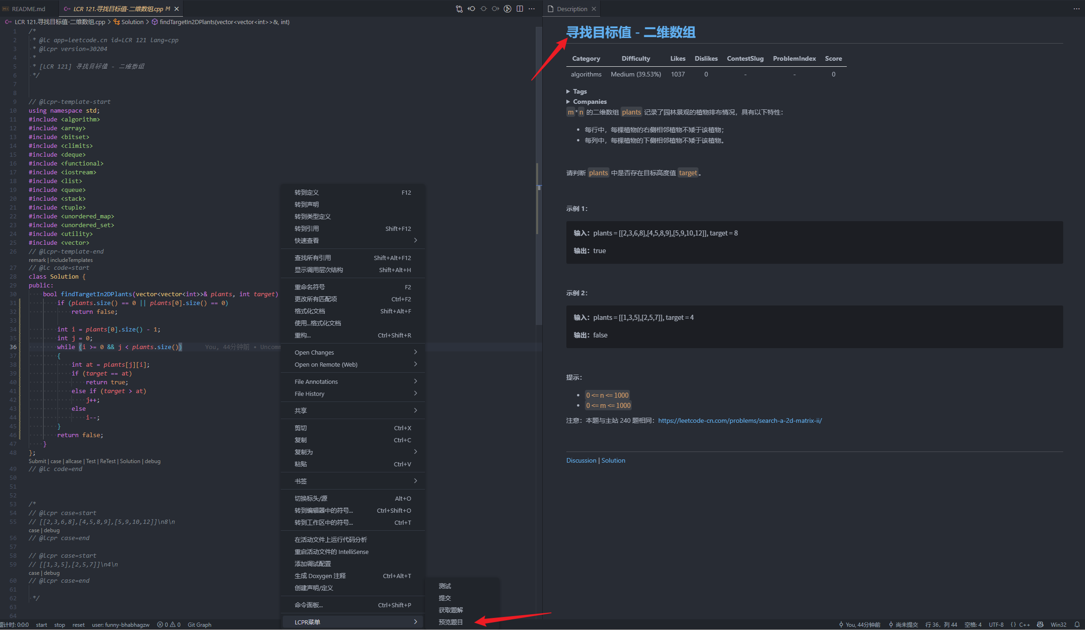Click the split editor icon
This screenshot has width=1085, height=630.
[520, 9]
